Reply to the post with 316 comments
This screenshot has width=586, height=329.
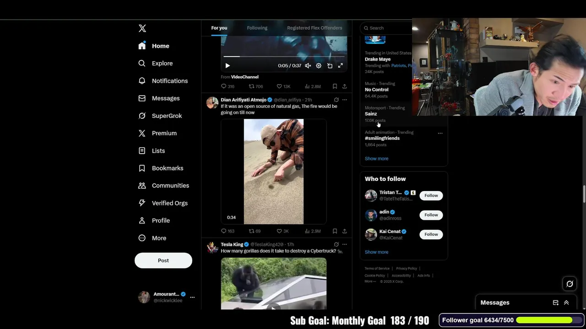(228, 86)
